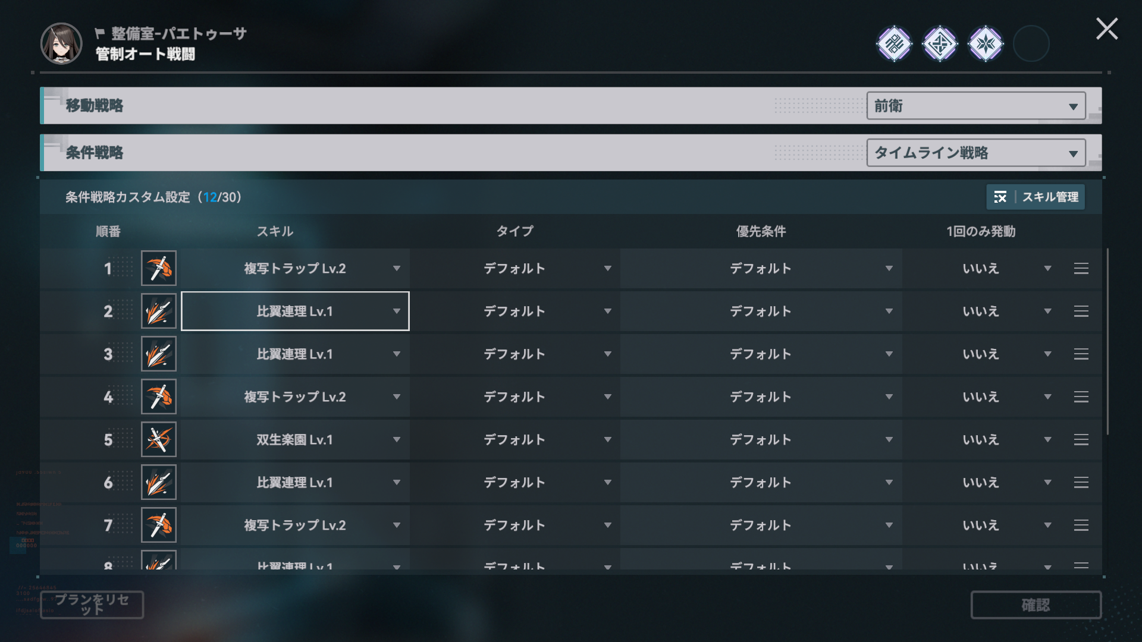
Task: Open the タイムライン戦略 dropdown
Action: pyautogui.click(x=976, y=153)
